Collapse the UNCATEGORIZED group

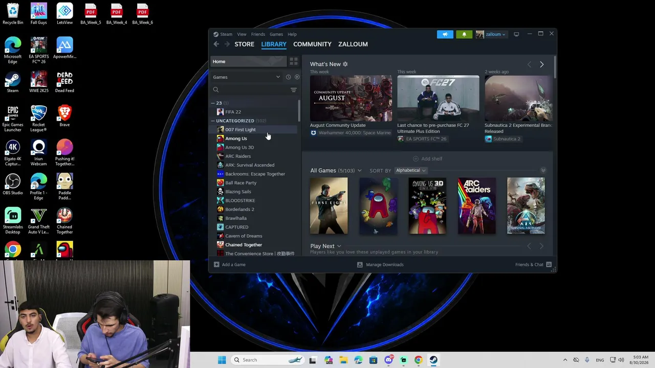point(213,121)
